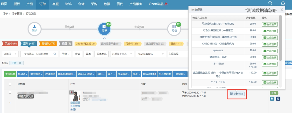This screenshot has height=113, width=292.
Task: Select the 风控中 (0) status tab
Action: 10,44
